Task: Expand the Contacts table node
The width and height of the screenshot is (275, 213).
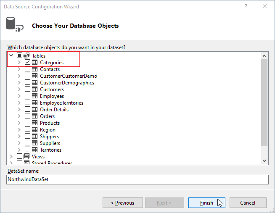Action: coord(19,69)
